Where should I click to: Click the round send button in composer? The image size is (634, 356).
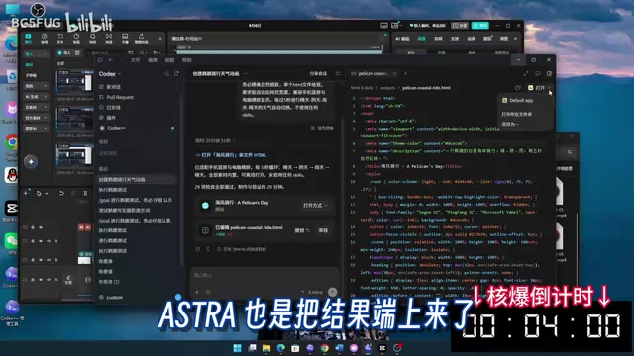pos(333,292)
